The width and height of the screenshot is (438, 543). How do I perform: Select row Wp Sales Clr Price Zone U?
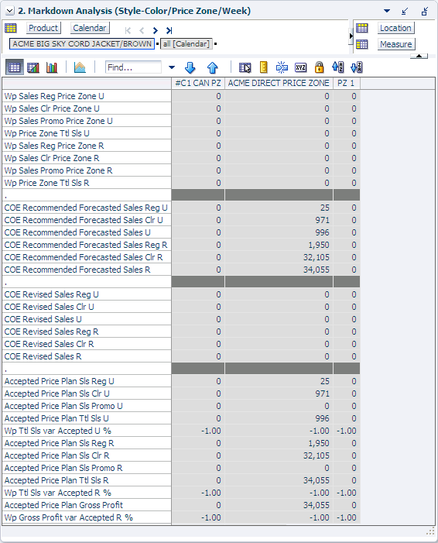tap(87, 108)
